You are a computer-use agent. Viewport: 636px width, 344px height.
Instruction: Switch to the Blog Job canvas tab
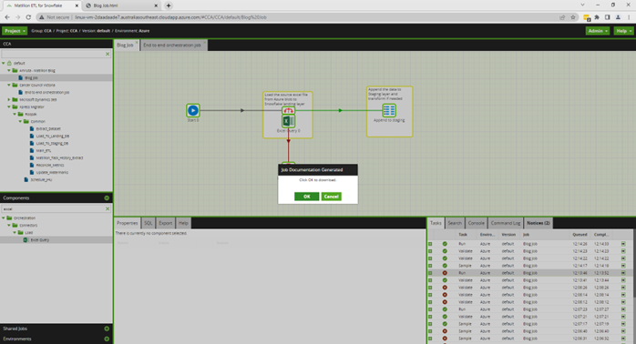coord(125,45)
